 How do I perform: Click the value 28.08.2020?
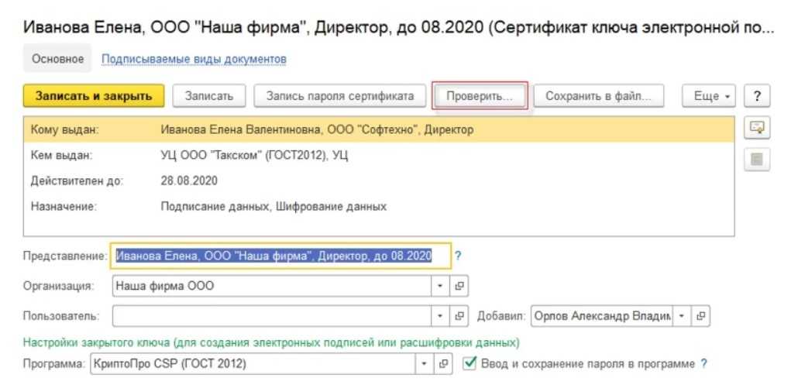tap(189, 181)
